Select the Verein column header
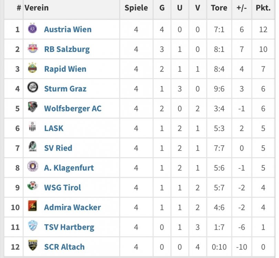The width and height of the screenshot is (279, 258). (36, 8)
